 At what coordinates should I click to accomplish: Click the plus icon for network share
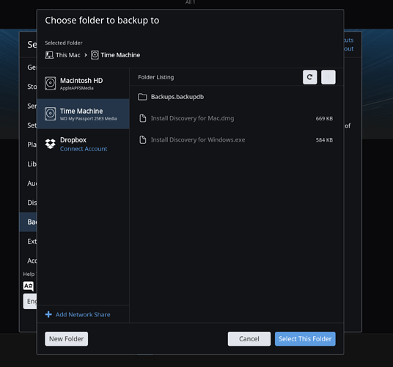point(48,314)
